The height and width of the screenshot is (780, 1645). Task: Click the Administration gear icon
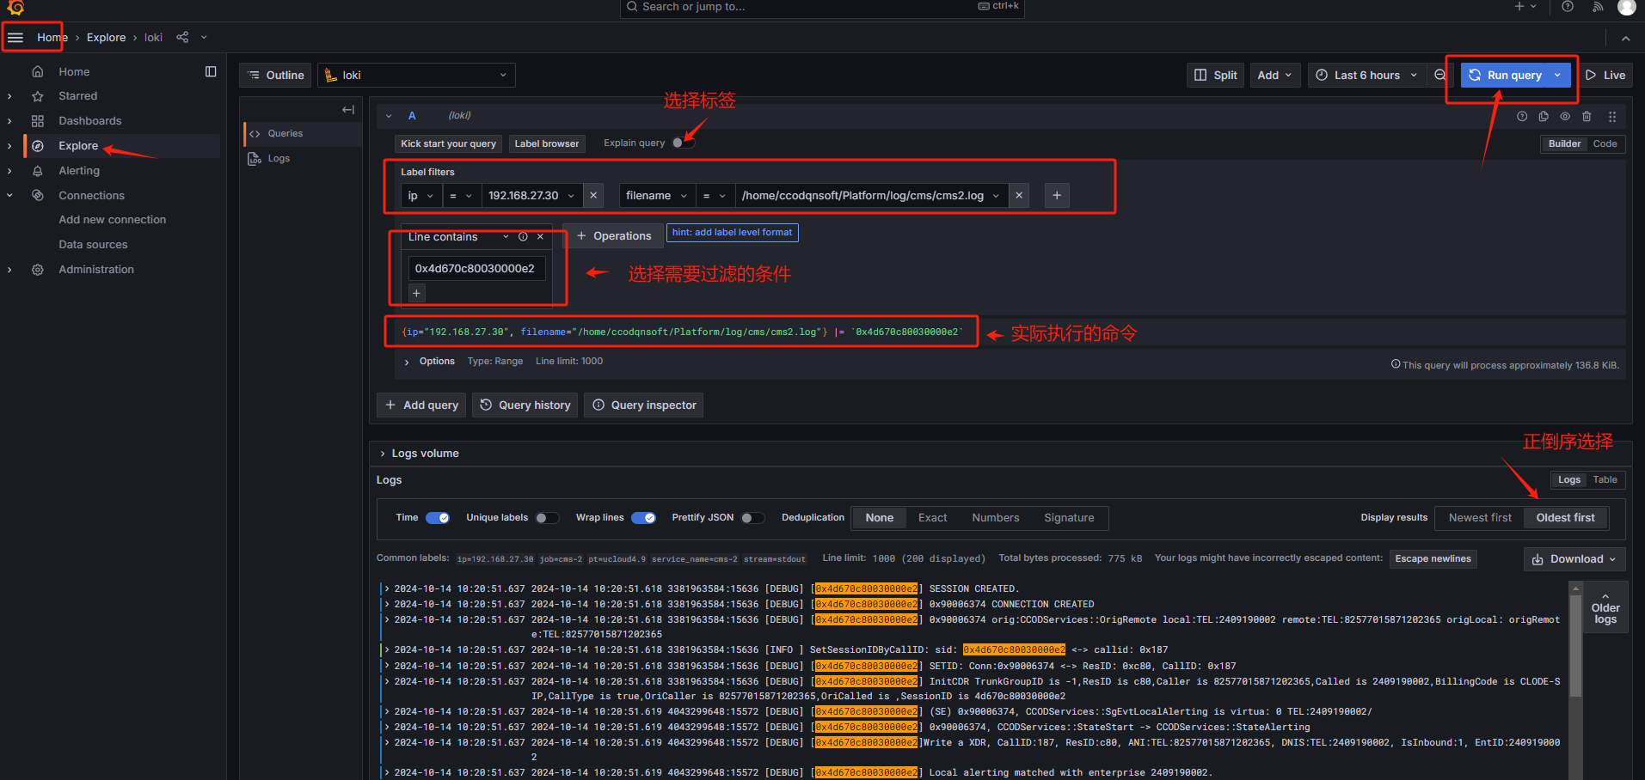click(38, 270)
